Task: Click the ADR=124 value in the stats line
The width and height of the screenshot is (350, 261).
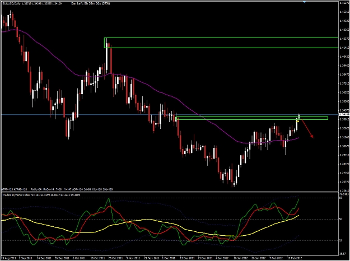Action: pyautogui.click(x=78, y=189)
